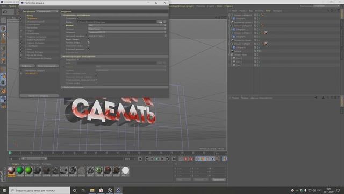Viewport: 344px width, 194px height.
Task: Click the Multi-Pass... button beside Effects
Action: (47, 66)
